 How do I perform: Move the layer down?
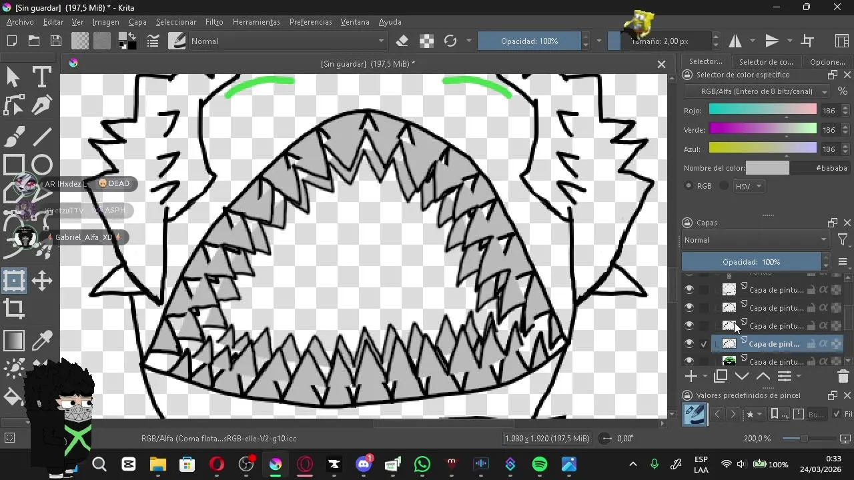742,376
